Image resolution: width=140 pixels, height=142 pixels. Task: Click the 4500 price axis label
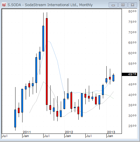[132, 84]
